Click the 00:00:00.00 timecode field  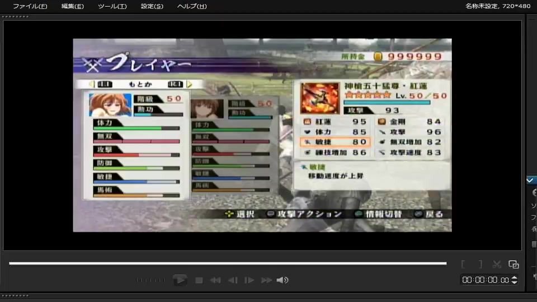point(486,280)
